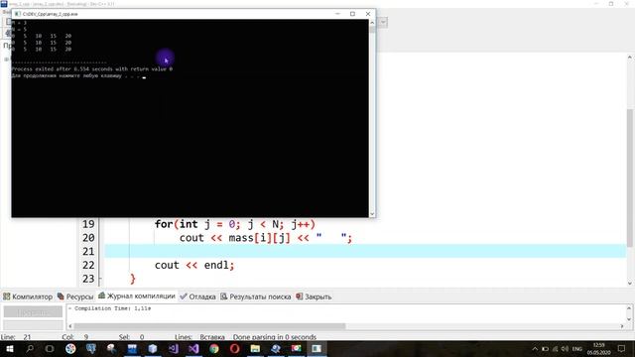Open the Отладка tab

point(198,297)
